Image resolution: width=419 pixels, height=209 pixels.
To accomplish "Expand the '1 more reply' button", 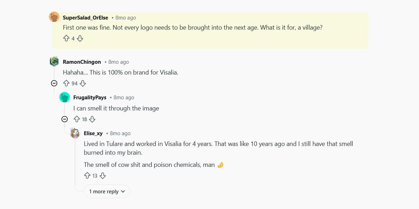I will 107,191.
